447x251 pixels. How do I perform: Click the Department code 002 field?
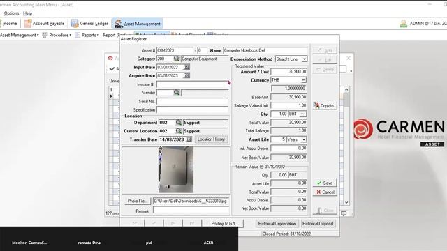tap(167, 123)
